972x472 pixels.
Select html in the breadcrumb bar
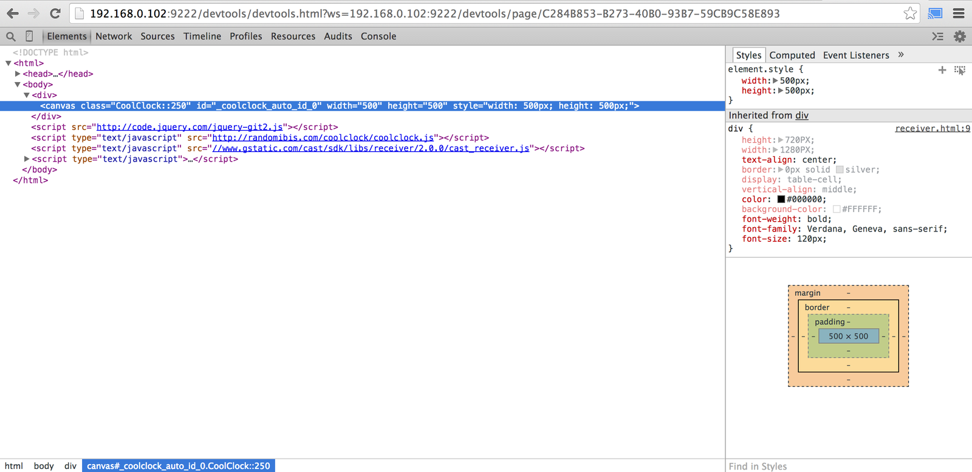(14, 466)
